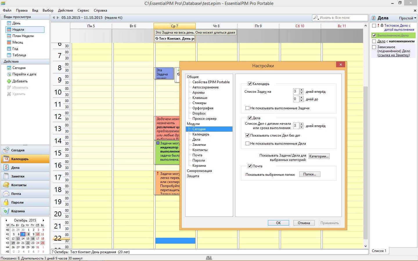Click Перейти к дате icon
Image resolution: width=418 pixels, height=261 pixels.
tap(9, 74)
